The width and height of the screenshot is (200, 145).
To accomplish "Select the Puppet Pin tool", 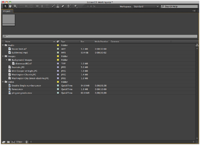I will 76,6.
